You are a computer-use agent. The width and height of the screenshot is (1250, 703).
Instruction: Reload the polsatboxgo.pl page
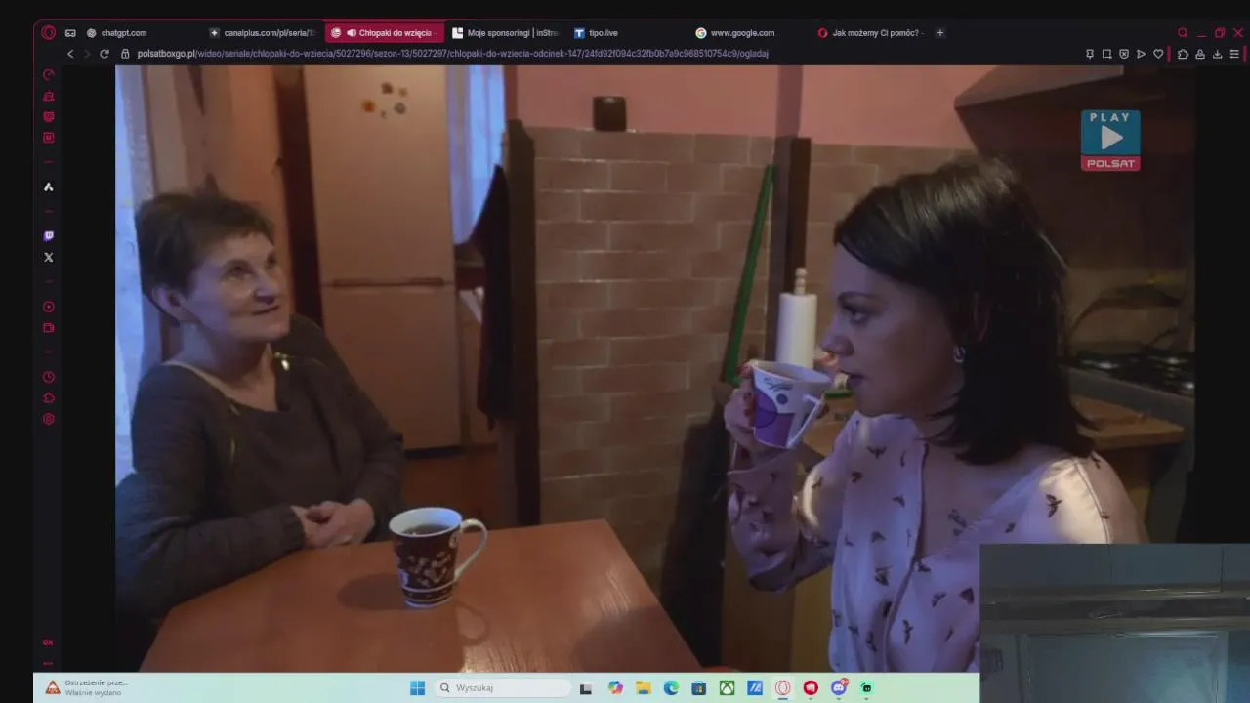(x=104, y=54)
